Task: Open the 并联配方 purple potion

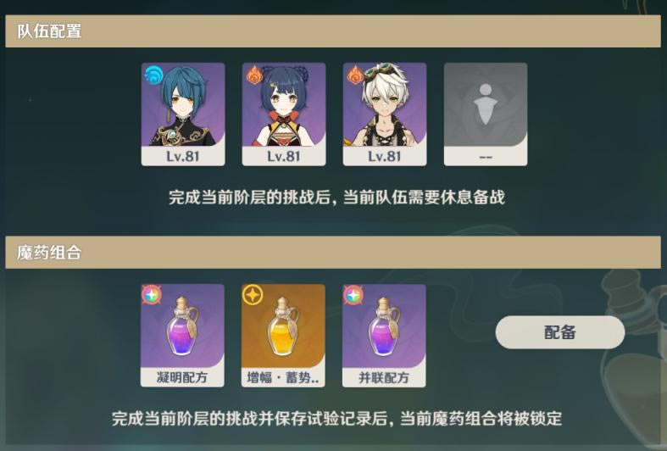Action: coord(384,336)
